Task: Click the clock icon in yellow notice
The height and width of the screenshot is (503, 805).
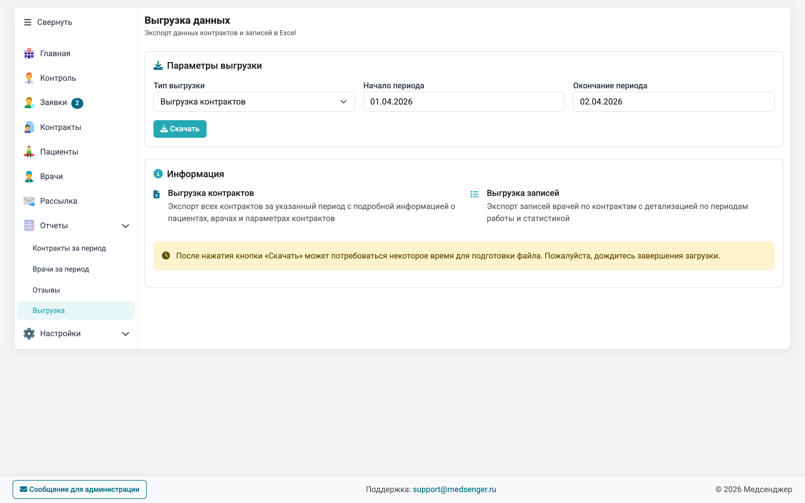Action: coord(166,255)
